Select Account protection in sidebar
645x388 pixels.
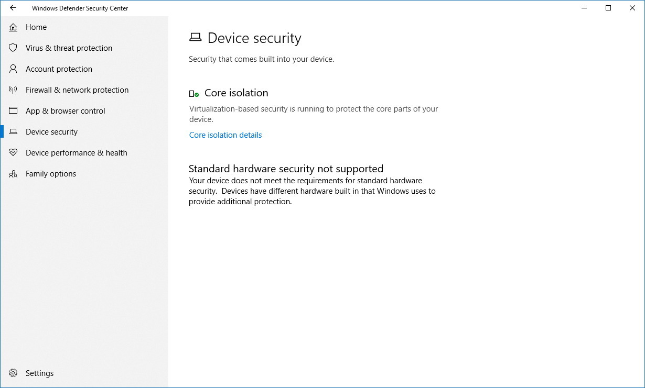[x=59, y=69]
